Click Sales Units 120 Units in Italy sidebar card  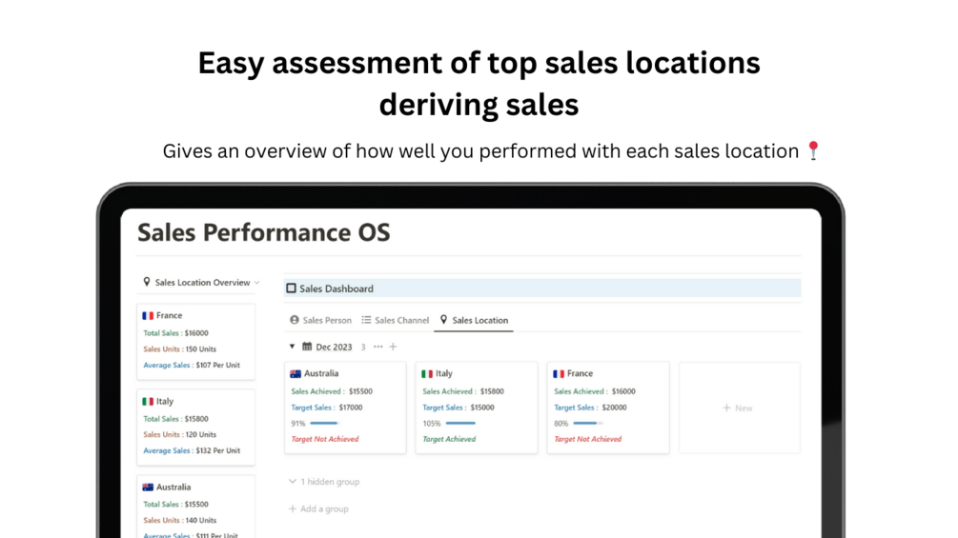(x=179, y=434)
